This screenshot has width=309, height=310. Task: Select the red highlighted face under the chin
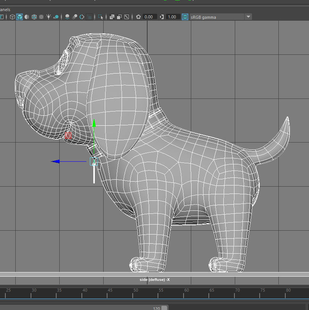click(68, 135)
